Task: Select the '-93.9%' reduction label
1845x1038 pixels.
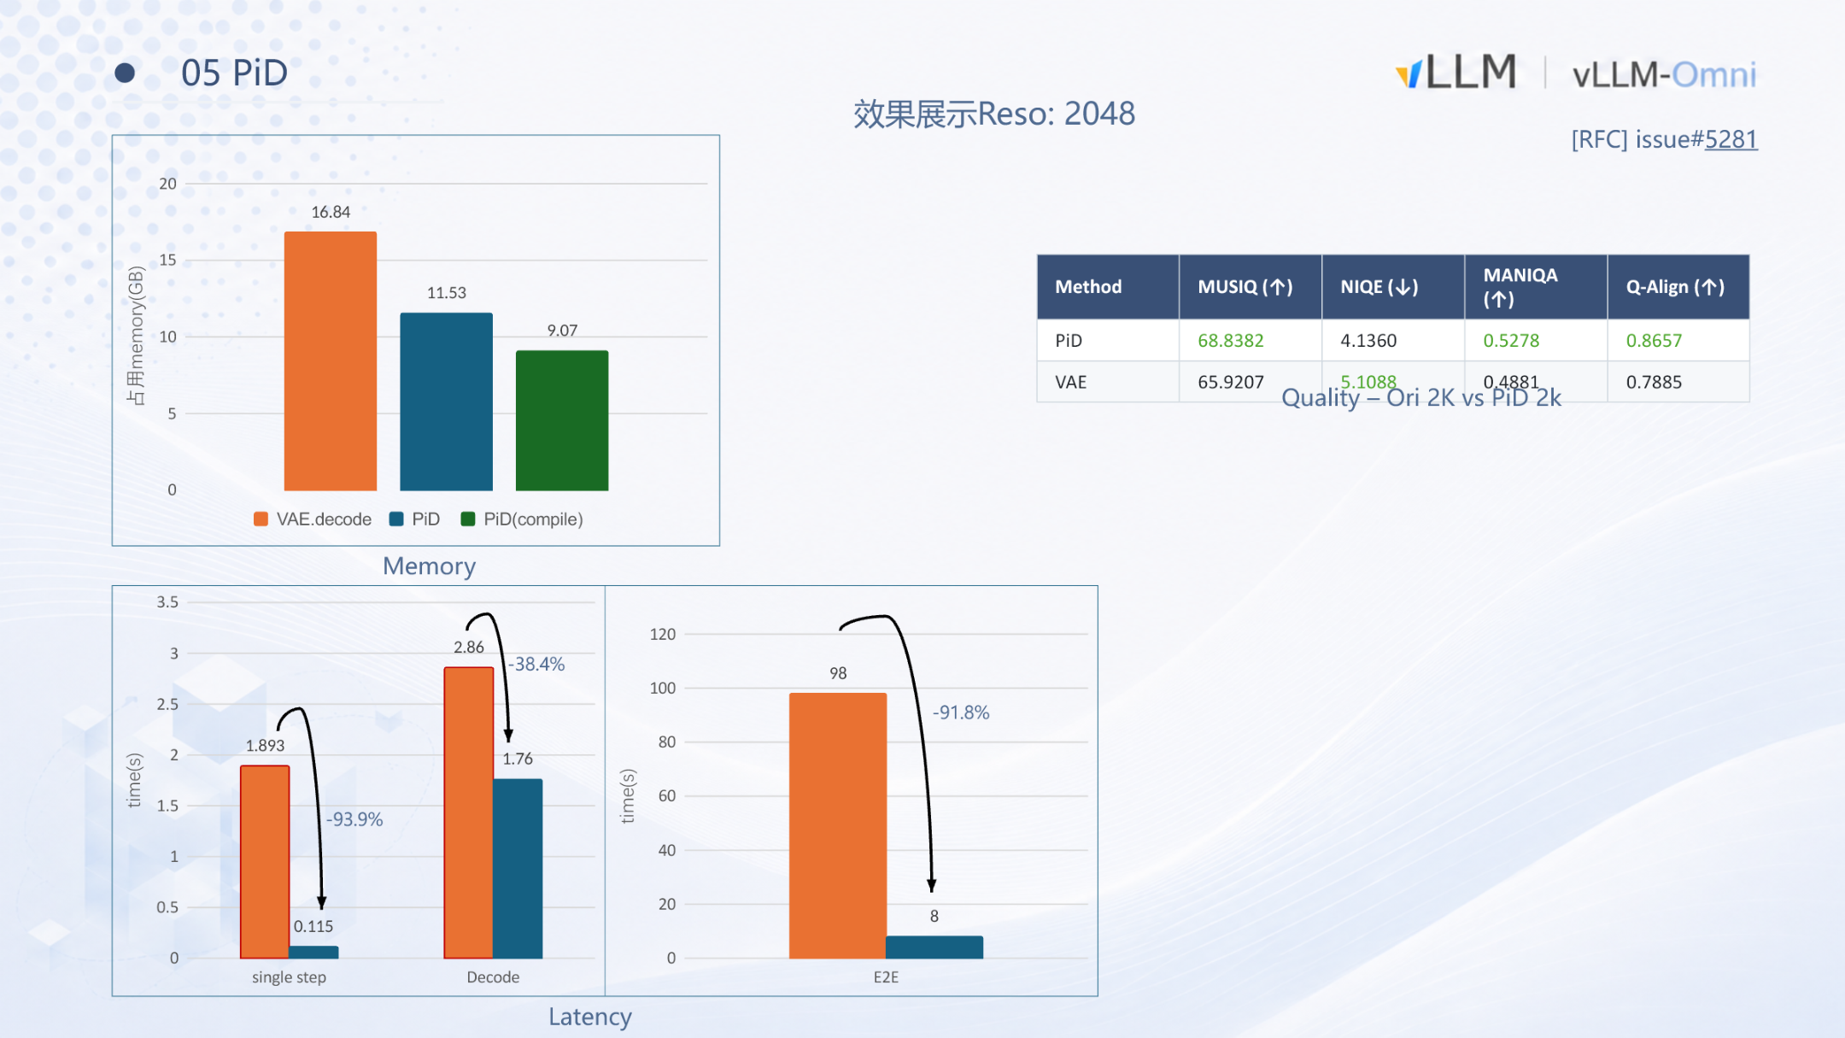Action: coord(354,819)
